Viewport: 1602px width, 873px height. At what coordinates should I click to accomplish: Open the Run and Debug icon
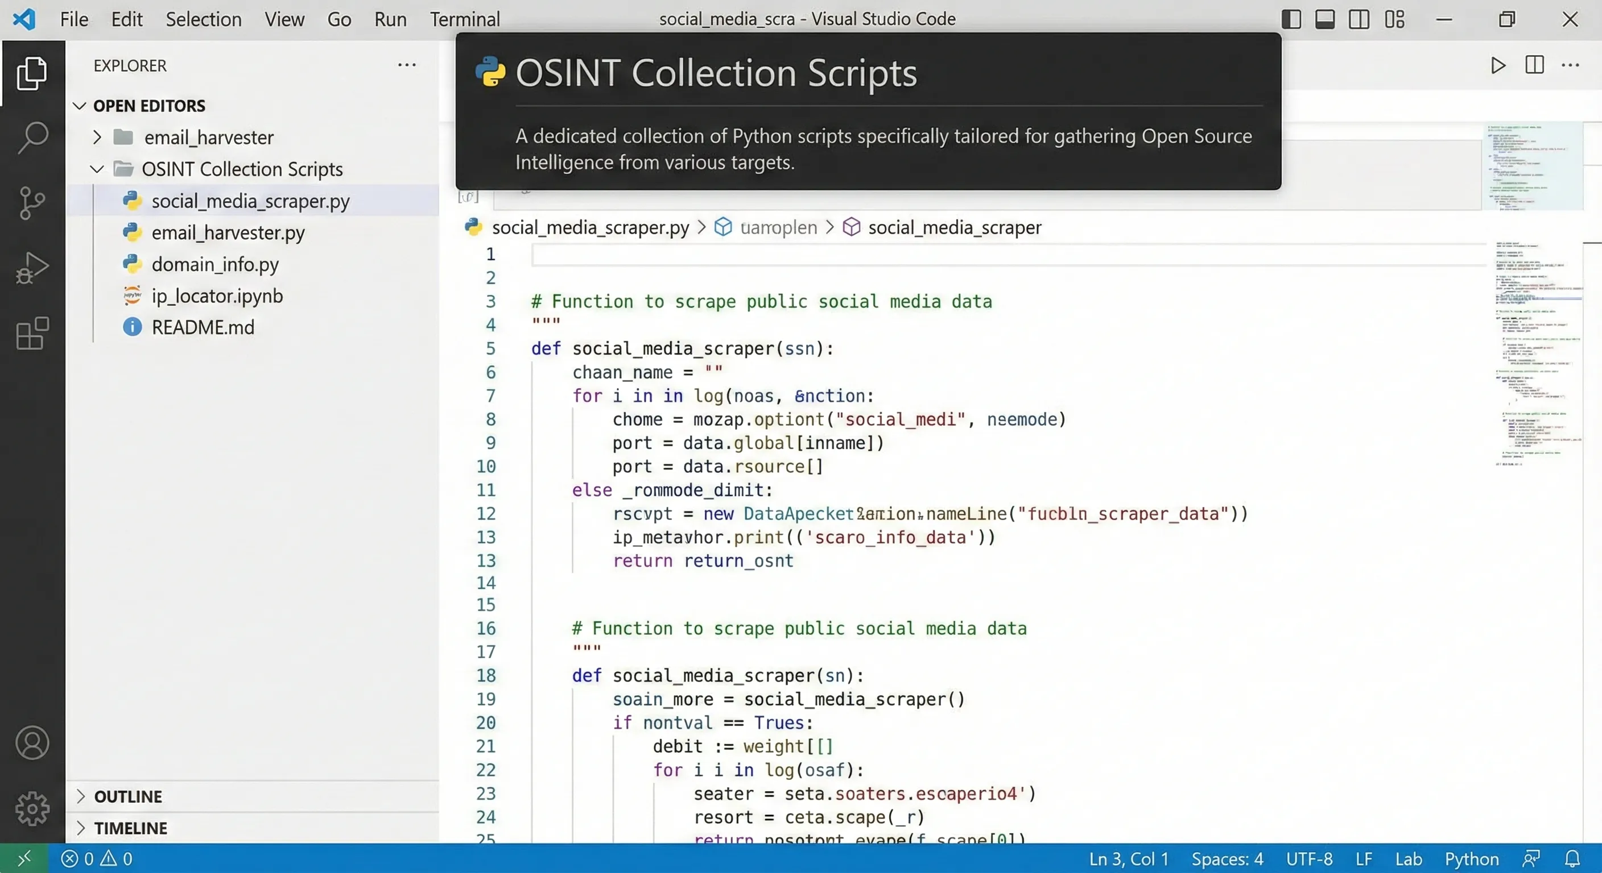coord(32,268)
